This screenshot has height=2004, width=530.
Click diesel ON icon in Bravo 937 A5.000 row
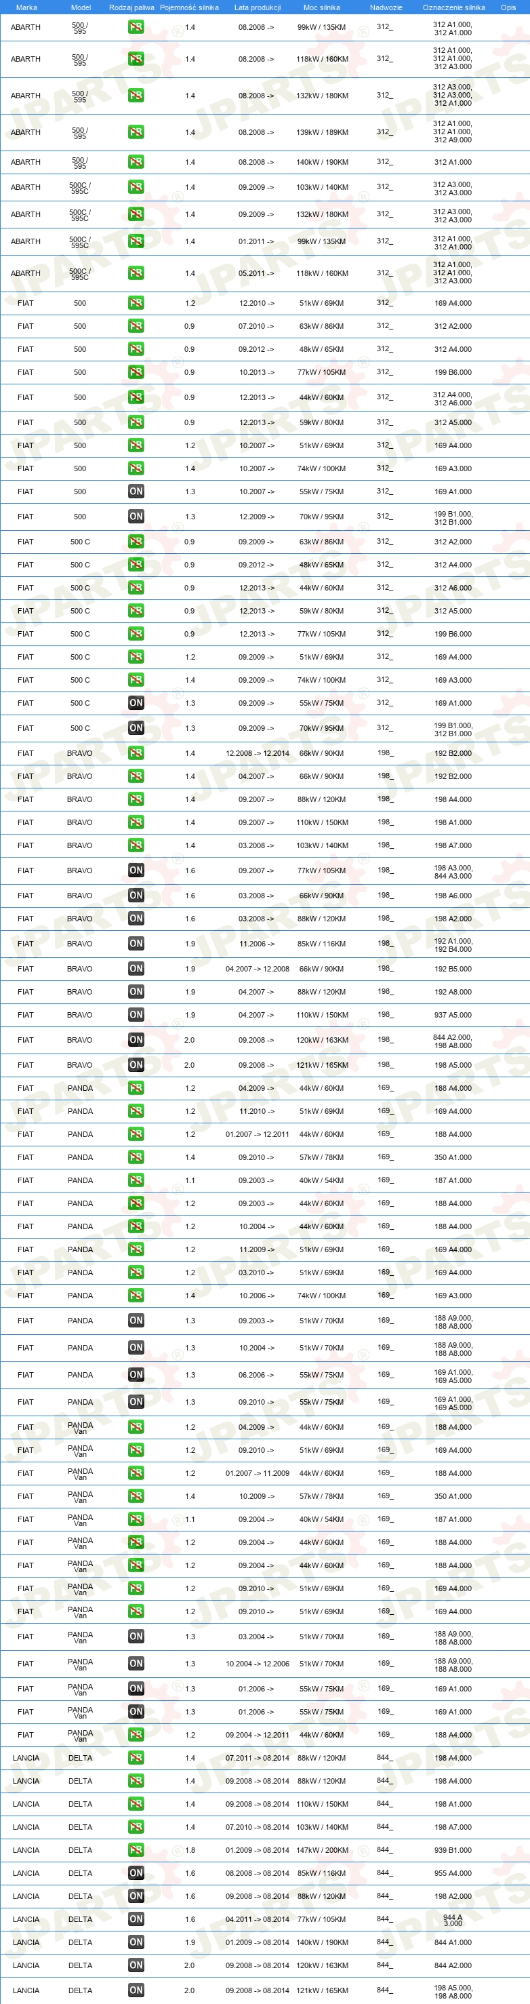[x=136, y=1016]
